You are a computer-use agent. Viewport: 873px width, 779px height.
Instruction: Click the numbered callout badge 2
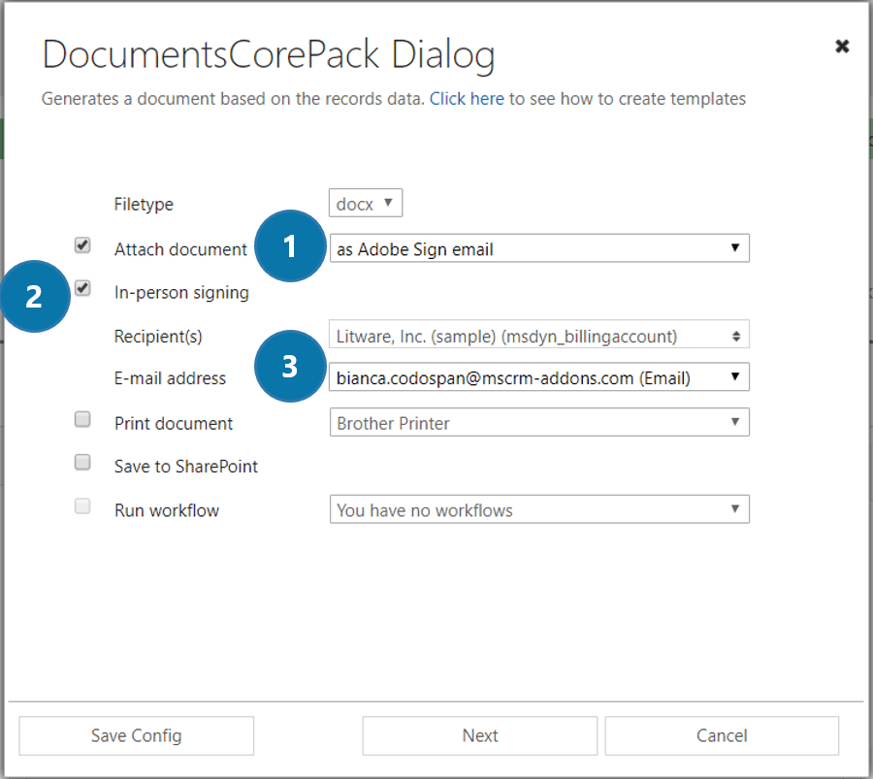coord(34,295)
